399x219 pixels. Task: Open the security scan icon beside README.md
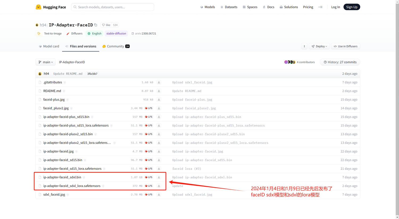pyautogui.click(x=64, y=91)
